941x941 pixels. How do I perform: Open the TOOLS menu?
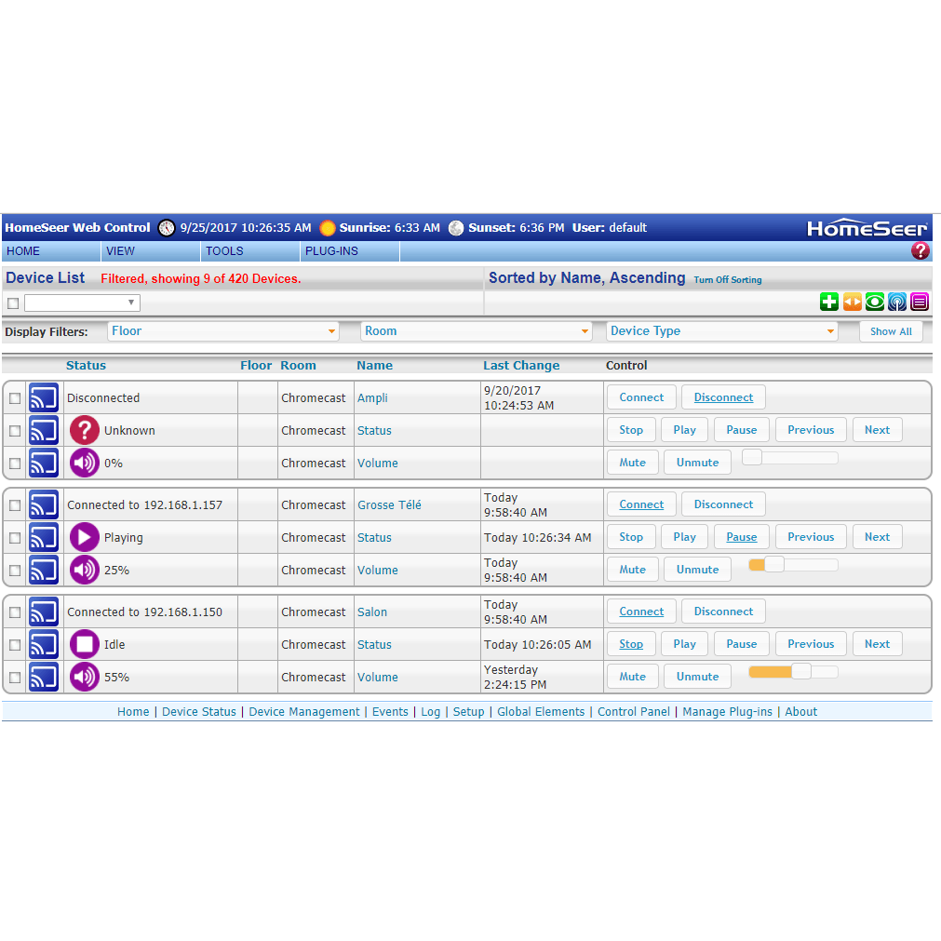224,251
